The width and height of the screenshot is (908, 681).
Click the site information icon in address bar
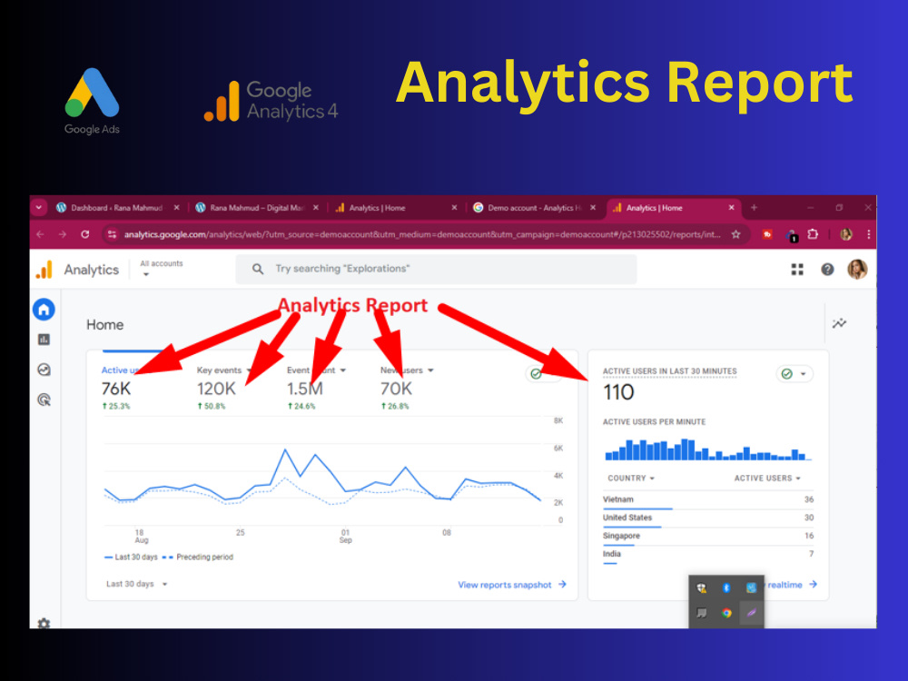113,234
